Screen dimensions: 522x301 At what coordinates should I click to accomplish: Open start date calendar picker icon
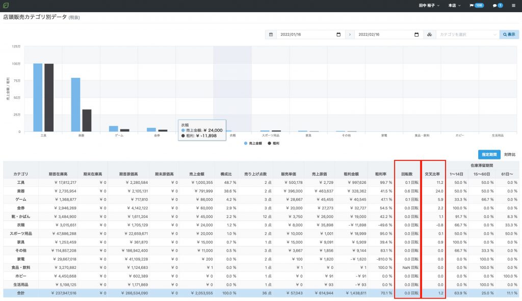tap(338, 35)
